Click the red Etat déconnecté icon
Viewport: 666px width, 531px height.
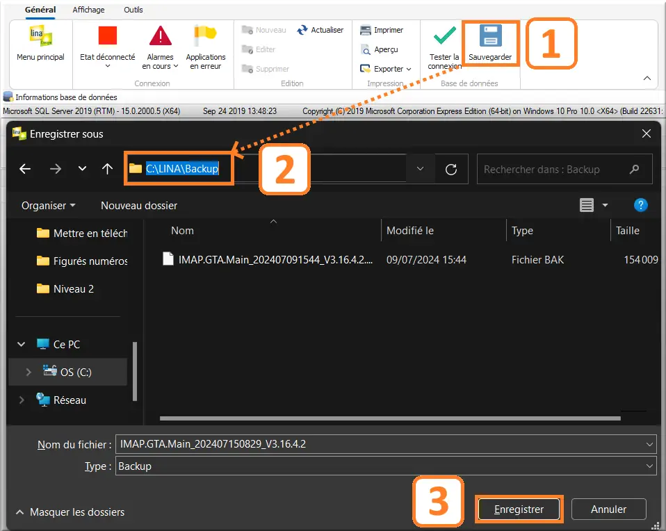(x=108, y=35)
